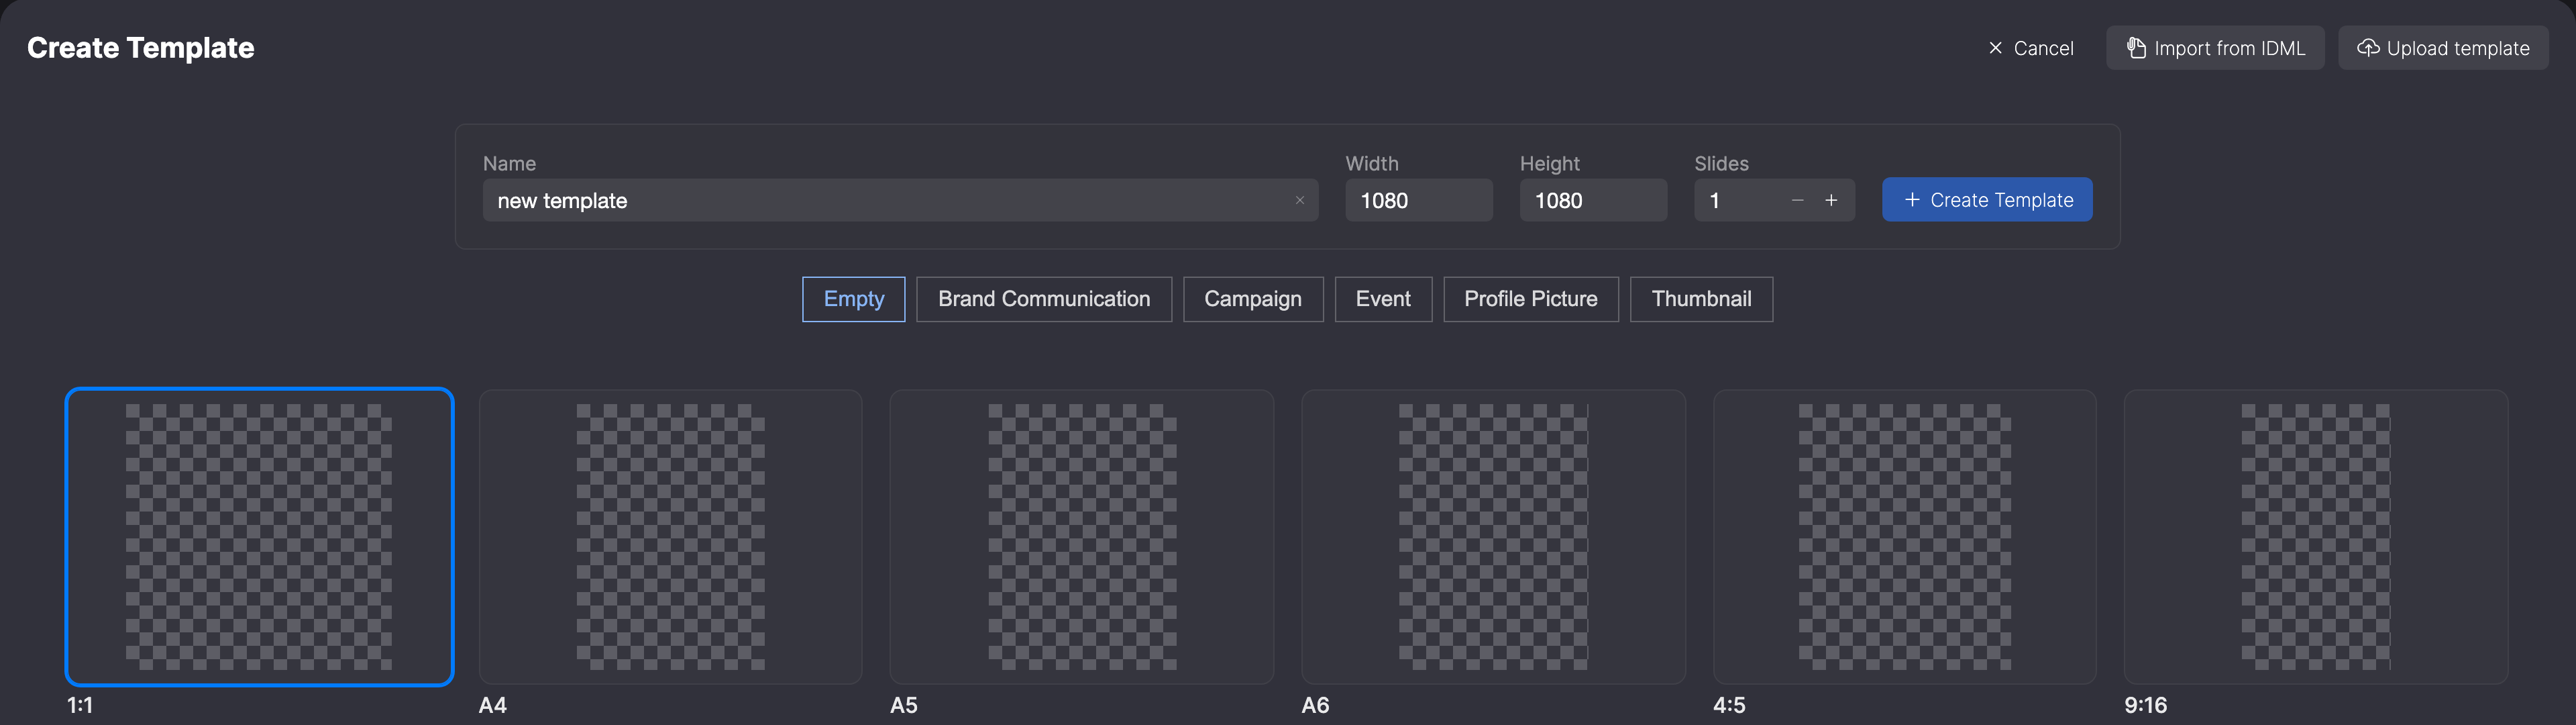
Task: Decrease slides count with minus icon
Action: click(1797, 200)
